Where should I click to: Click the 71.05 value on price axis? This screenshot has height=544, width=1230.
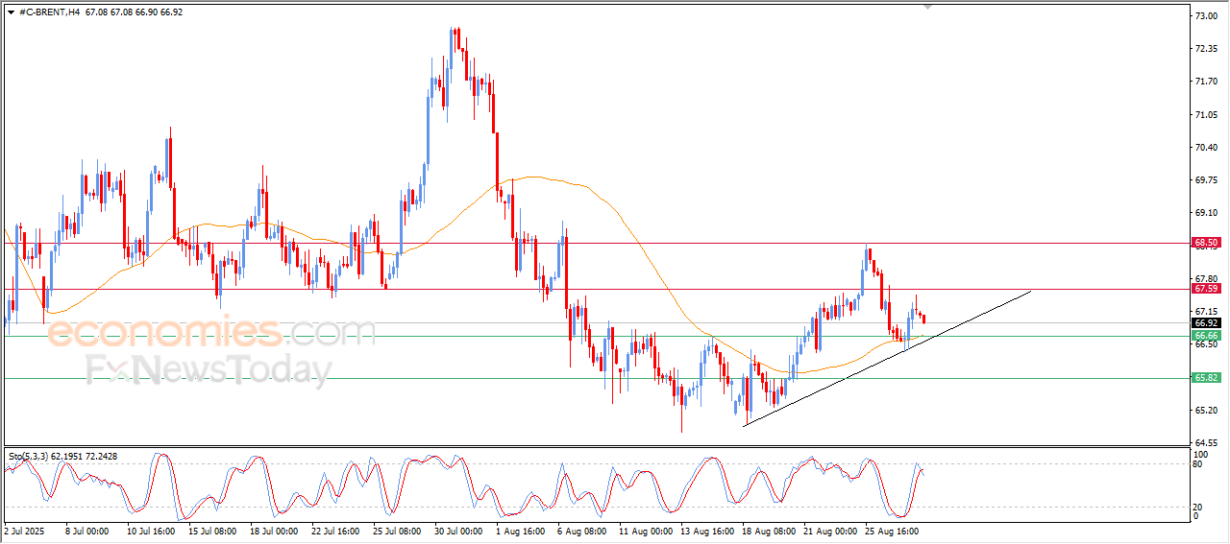coord(1206,114)
